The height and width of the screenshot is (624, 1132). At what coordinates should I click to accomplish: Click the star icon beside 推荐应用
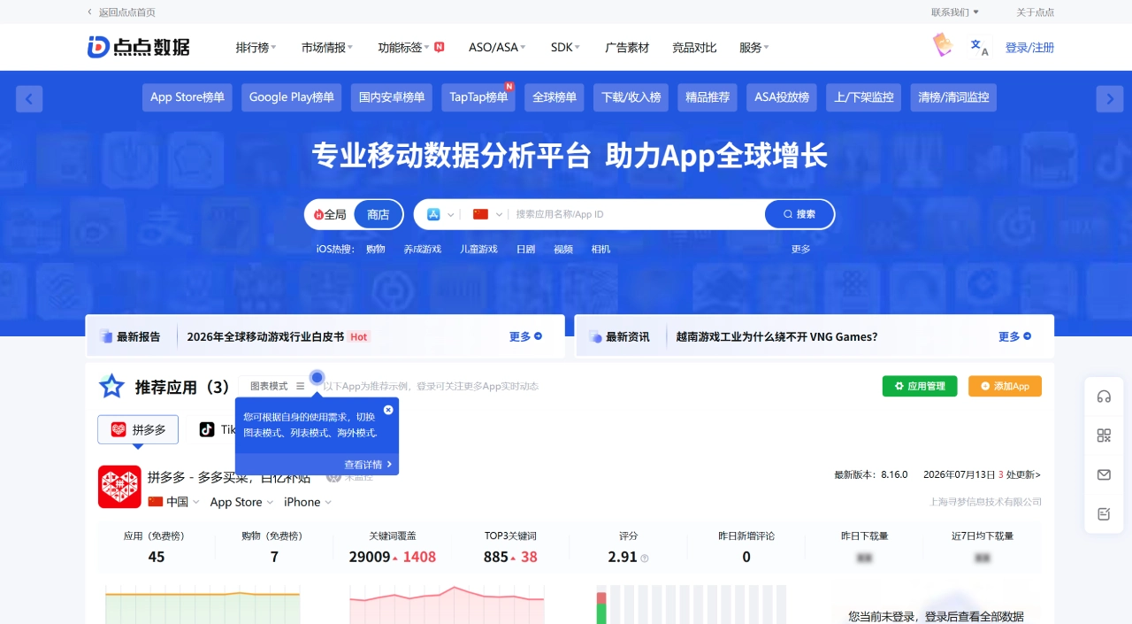[111, 387]
